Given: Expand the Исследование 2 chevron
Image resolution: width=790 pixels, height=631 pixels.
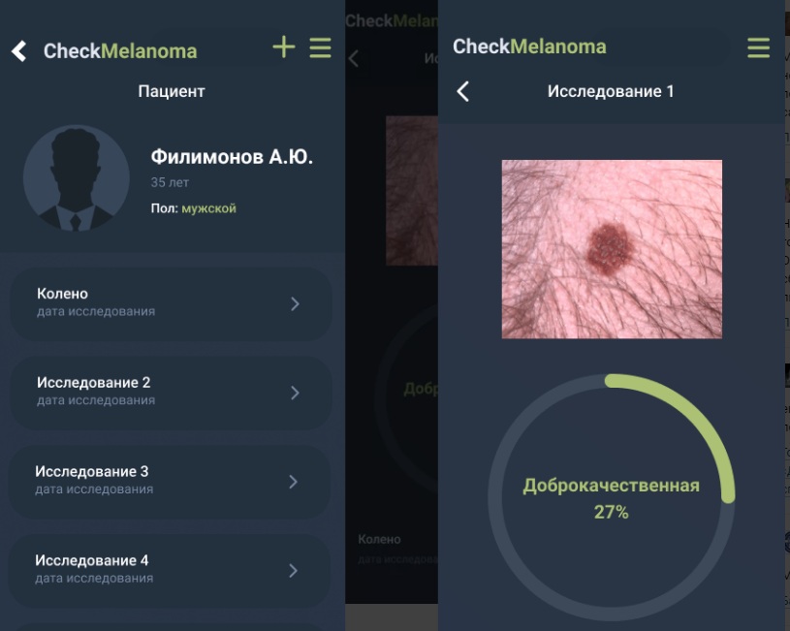Looking at the screenshot, I should coord(296,393).
